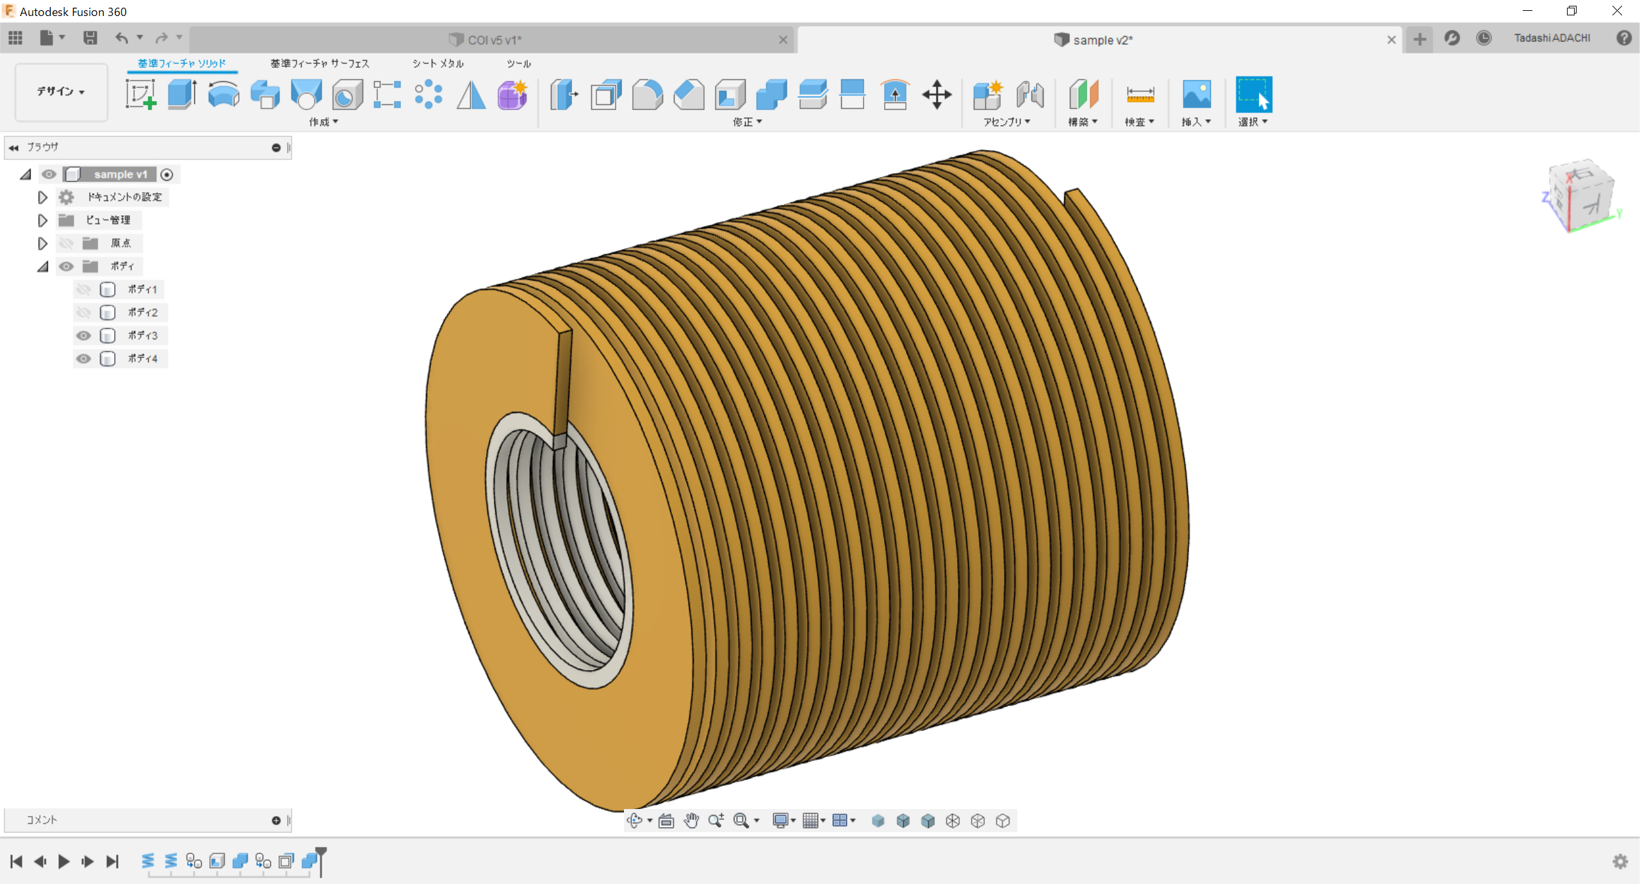Click the Look At icon
The height and width of the screenshot is (884, 1640).
click(x=666, y=821)
